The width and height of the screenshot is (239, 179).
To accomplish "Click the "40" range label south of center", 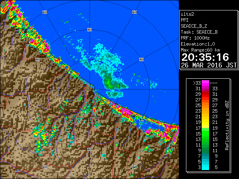I will [x=90, y=149].
